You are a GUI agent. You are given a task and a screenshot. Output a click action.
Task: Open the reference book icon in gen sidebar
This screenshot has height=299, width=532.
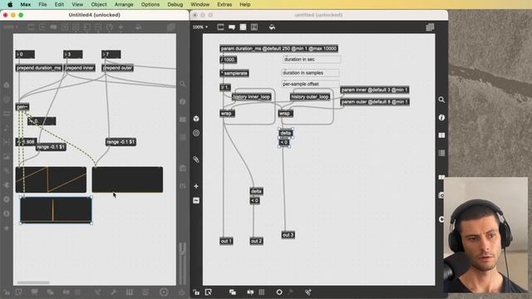point(441,135)
